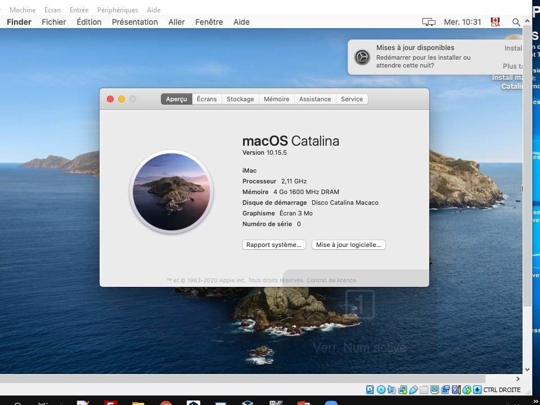Open the Présentation menu
This screenshot has width=540, height=405.
coord(134,22)
